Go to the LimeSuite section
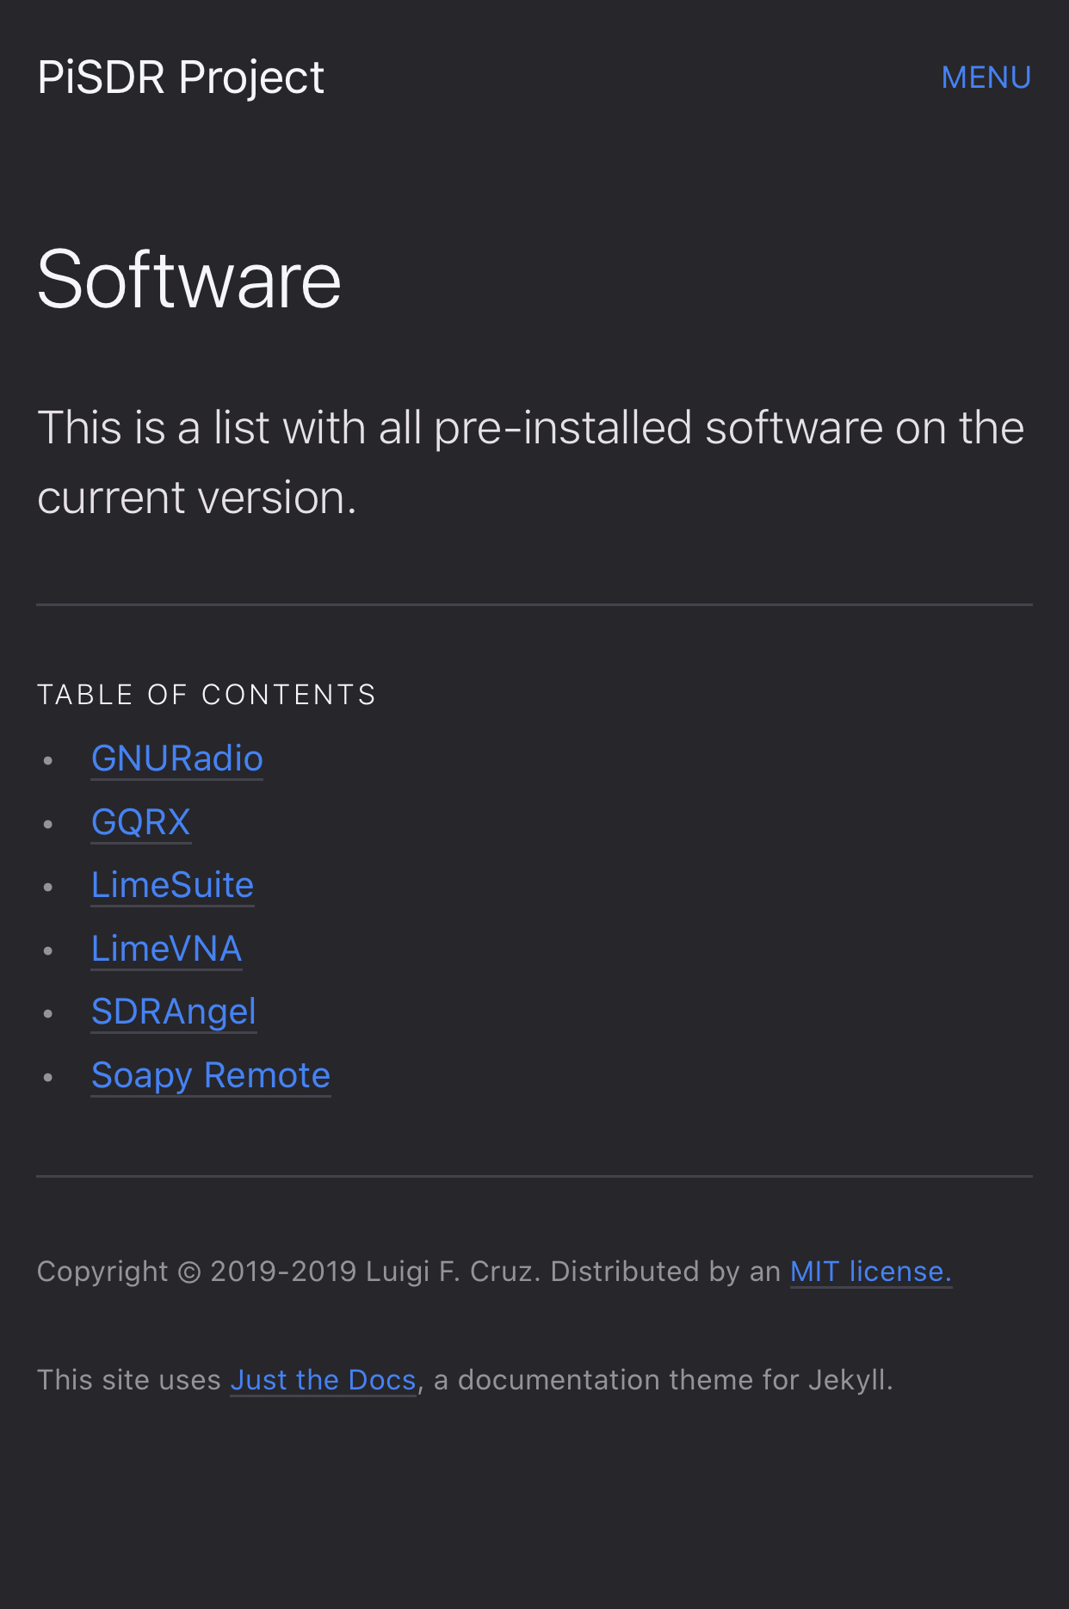1069x1609 pixels. click(173, 885)
